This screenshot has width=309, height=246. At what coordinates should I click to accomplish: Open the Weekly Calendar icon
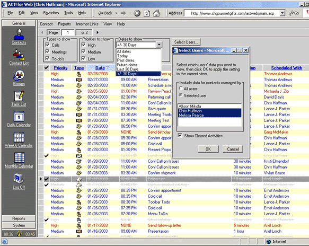pos(19,137)
